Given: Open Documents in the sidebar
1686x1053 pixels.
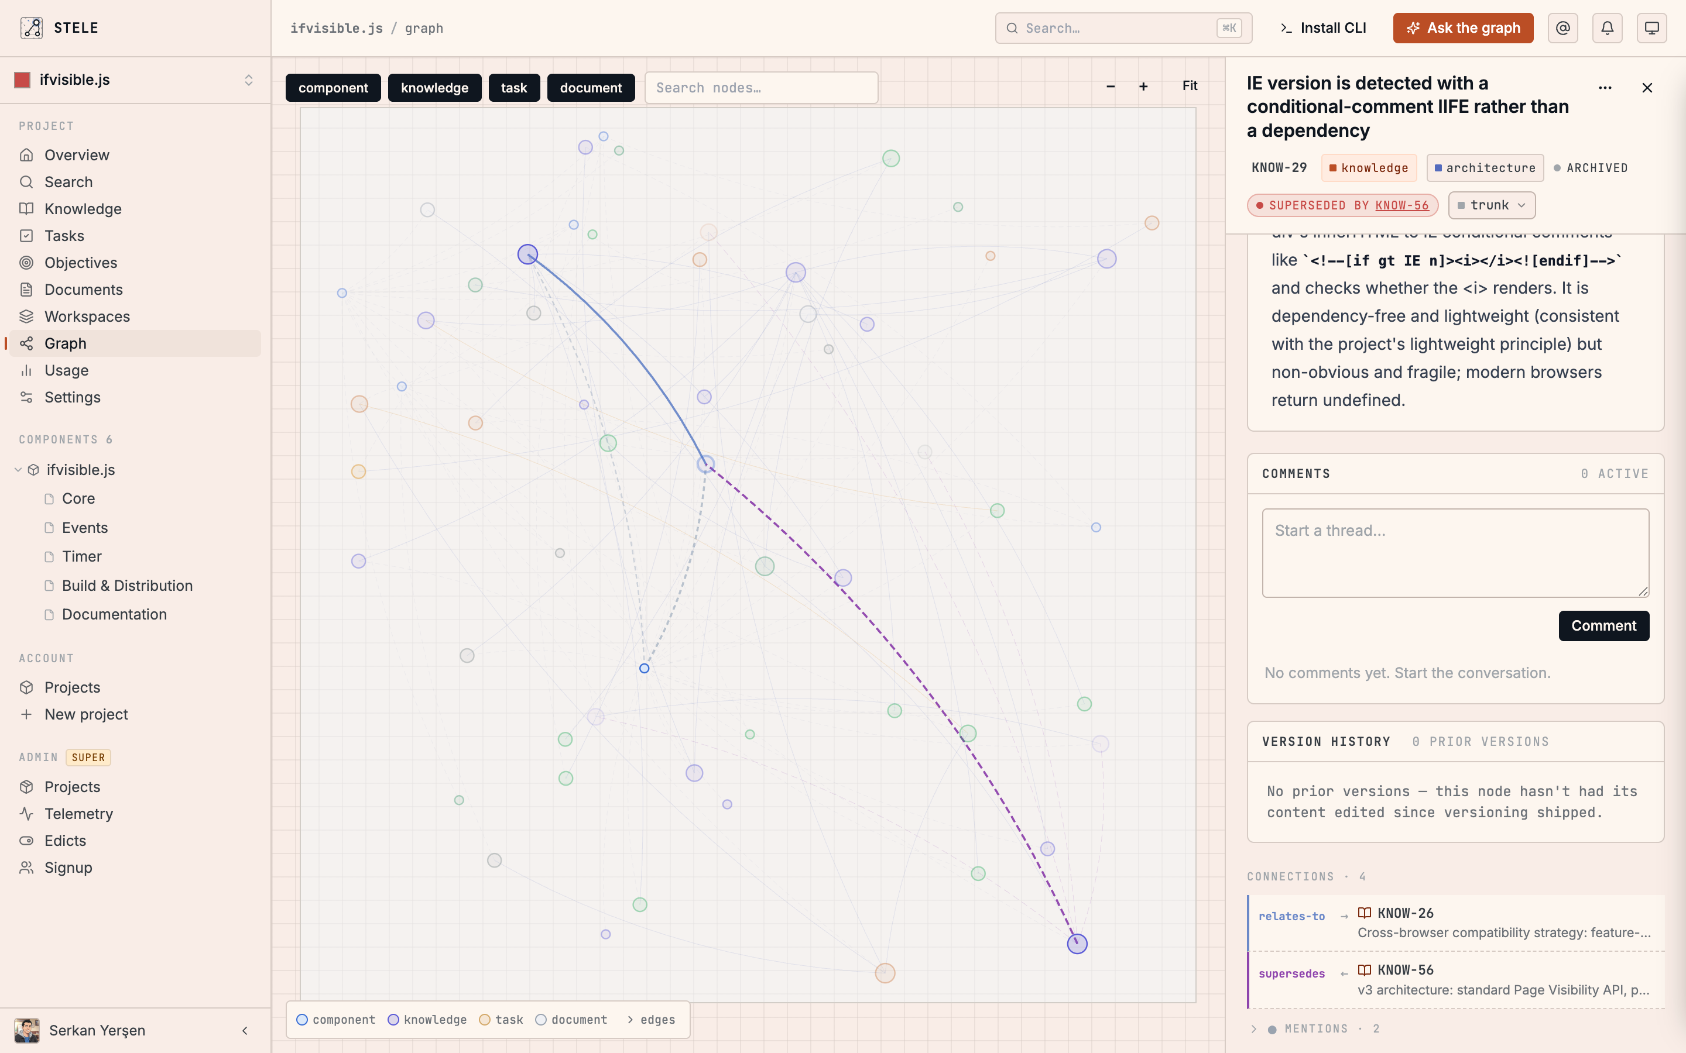Looking at the screenshot, I should coord(135,290).
